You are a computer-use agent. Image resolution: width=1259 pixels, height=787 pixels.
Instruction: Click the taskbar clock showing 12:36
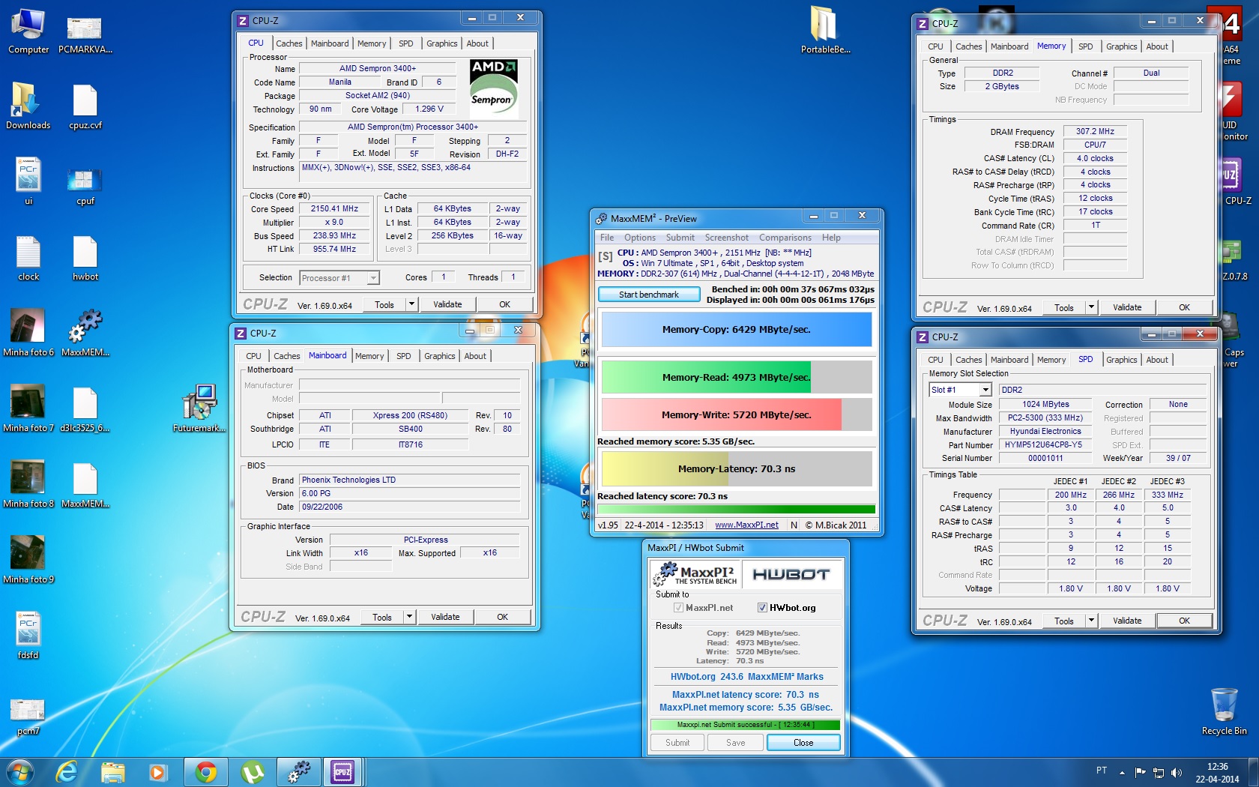coord(1217,773)
